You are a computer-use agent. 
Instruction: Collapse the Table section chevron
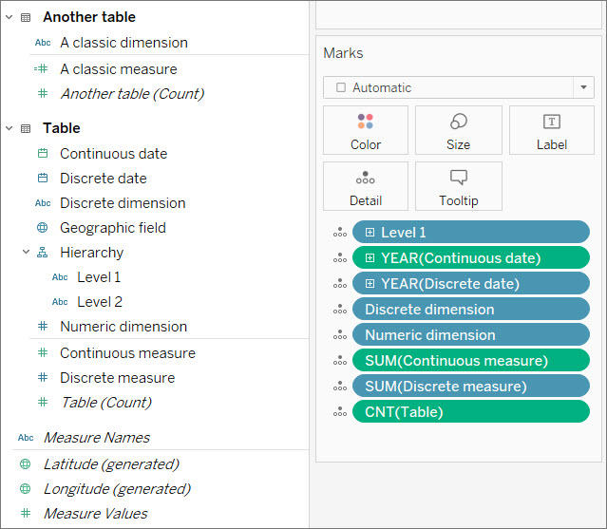pos(9,128)
